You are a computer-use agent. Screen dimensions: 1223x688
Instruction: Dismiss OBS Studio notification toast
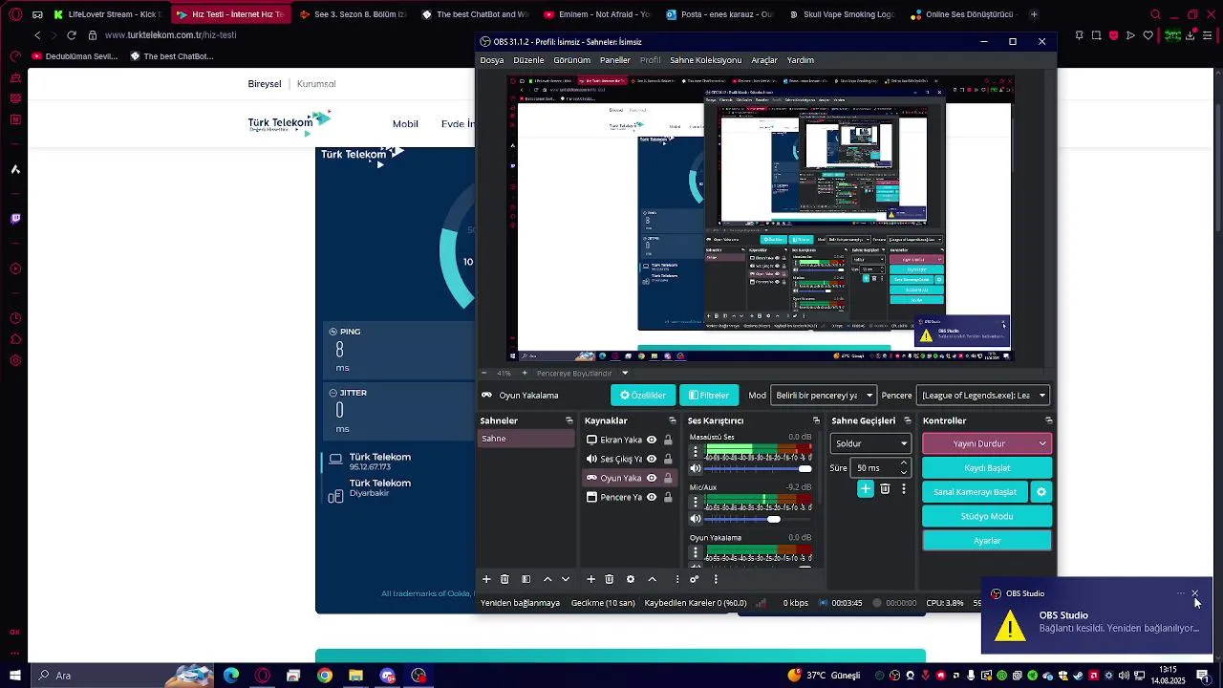(1194, 593)
